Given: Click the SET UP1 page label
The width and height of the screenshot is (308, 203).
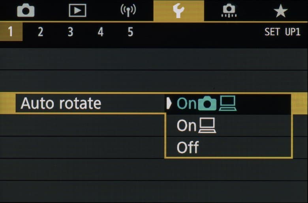Looking at the screenshot, I should click(282, 32).
